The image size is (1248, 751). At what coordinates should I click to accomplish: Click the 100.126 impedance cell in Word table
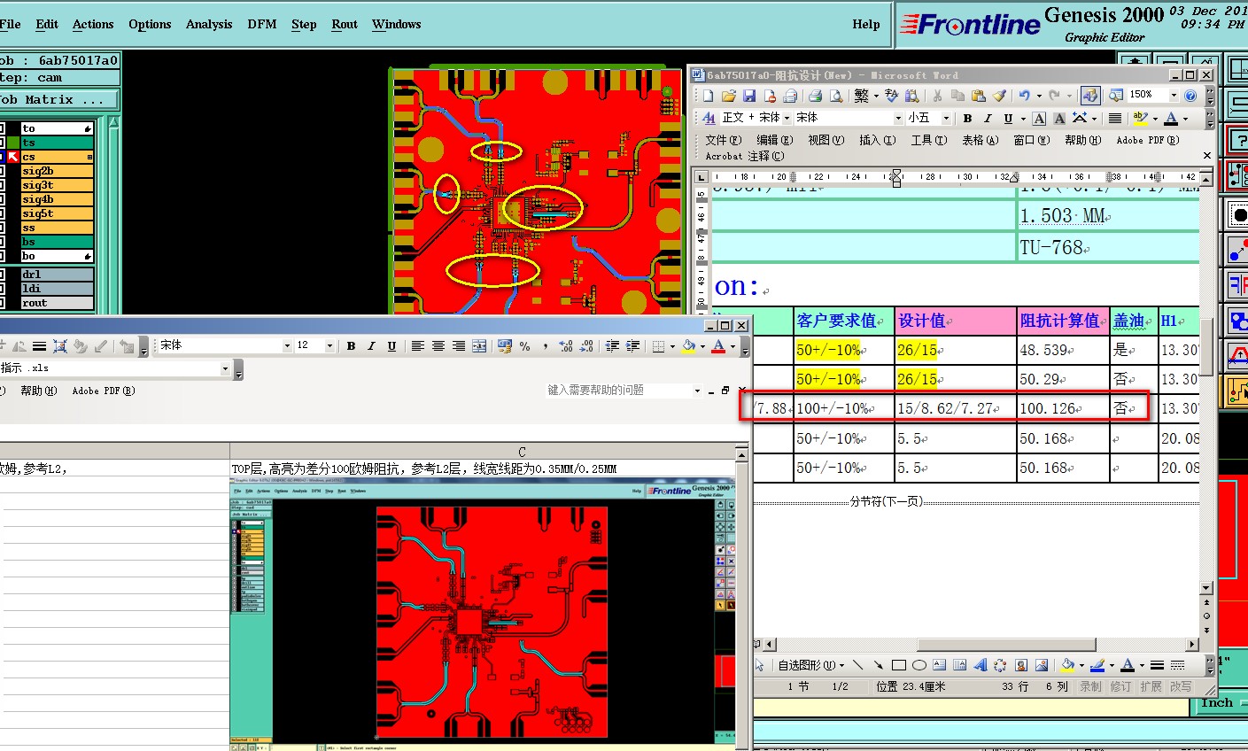[x=1063, y=408]
